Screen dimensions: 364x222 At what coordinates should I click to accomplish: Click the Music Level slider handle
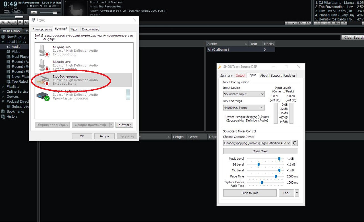click(x=279, y=159)
